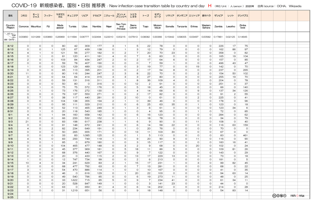The width and height of the screenshot is (313, 201).
Task: Click Libya's "1,085" value on 9/7
Action: coord(86,136)
